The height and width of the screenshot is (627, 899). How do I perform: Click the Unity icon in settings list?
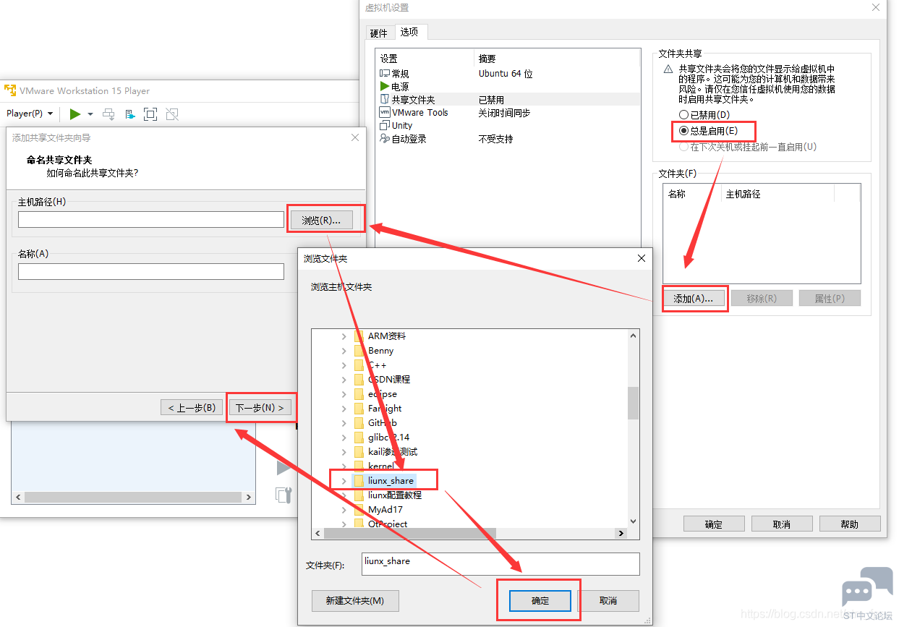pos(385,126)
